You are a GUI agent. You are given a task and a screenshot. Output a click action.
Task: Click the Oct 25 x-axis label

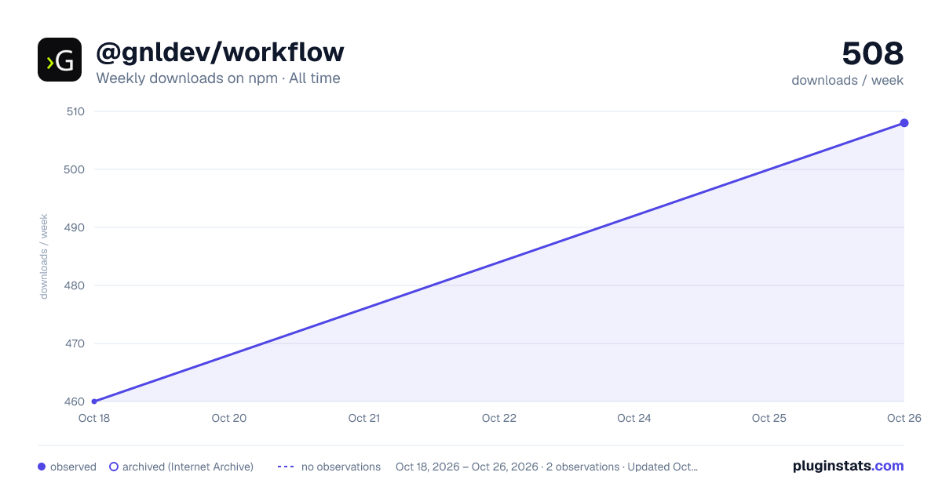[769, 418]
